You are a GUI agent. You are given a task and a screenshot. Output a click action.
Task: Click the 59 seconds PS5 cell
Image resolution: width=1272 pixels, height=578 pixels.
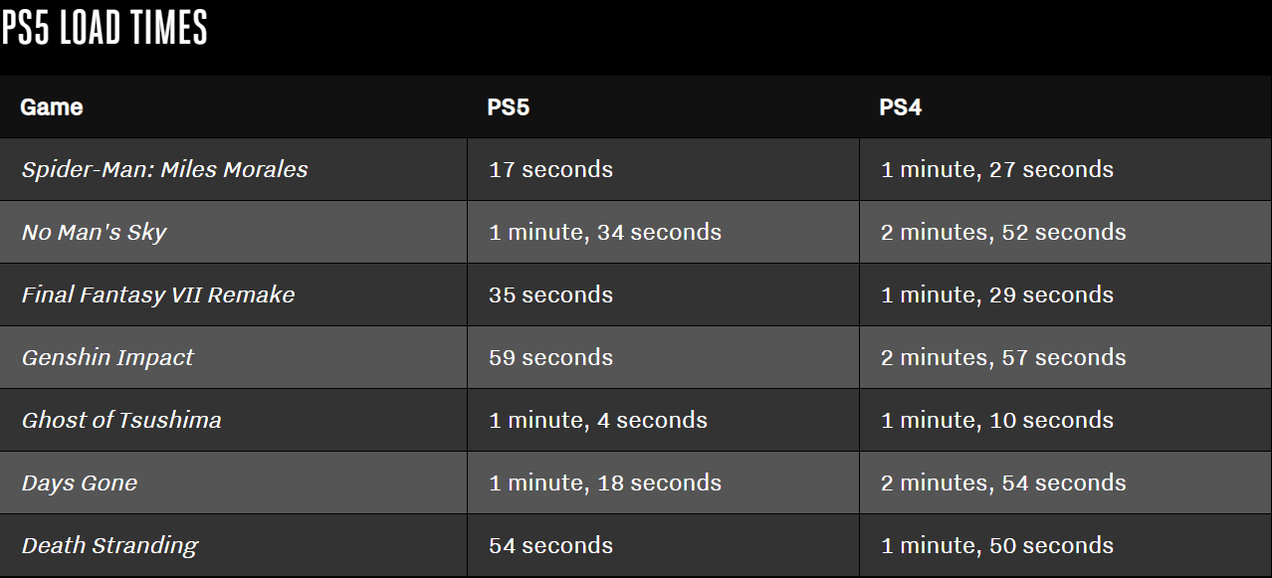click(550, 357)
